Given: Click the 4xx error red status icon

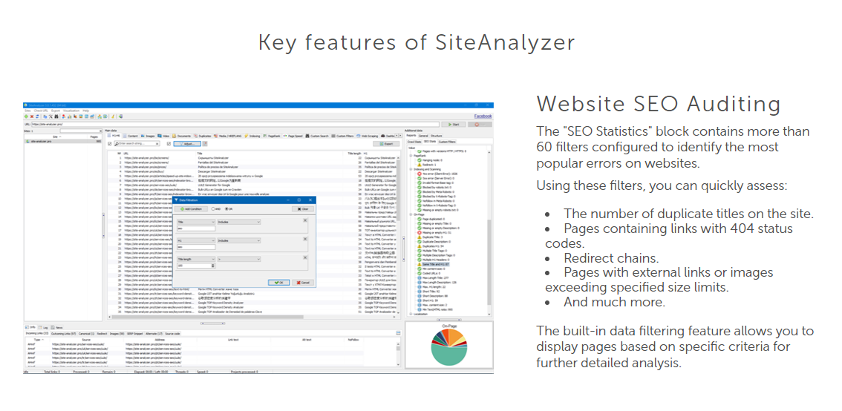Looking at the screenshot, I should (x=420, y=174).
